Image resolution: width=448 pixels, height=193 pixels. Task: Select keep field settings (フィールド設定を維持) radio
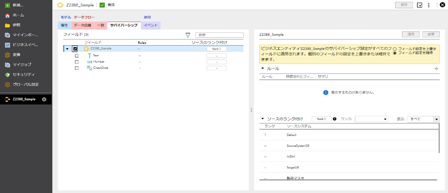pos(395,53)
